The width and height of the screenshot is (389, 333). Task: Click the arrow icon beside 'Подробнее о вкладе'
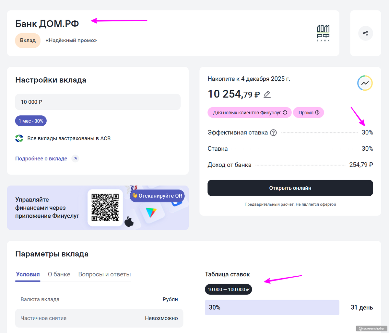tap(75, 159)
